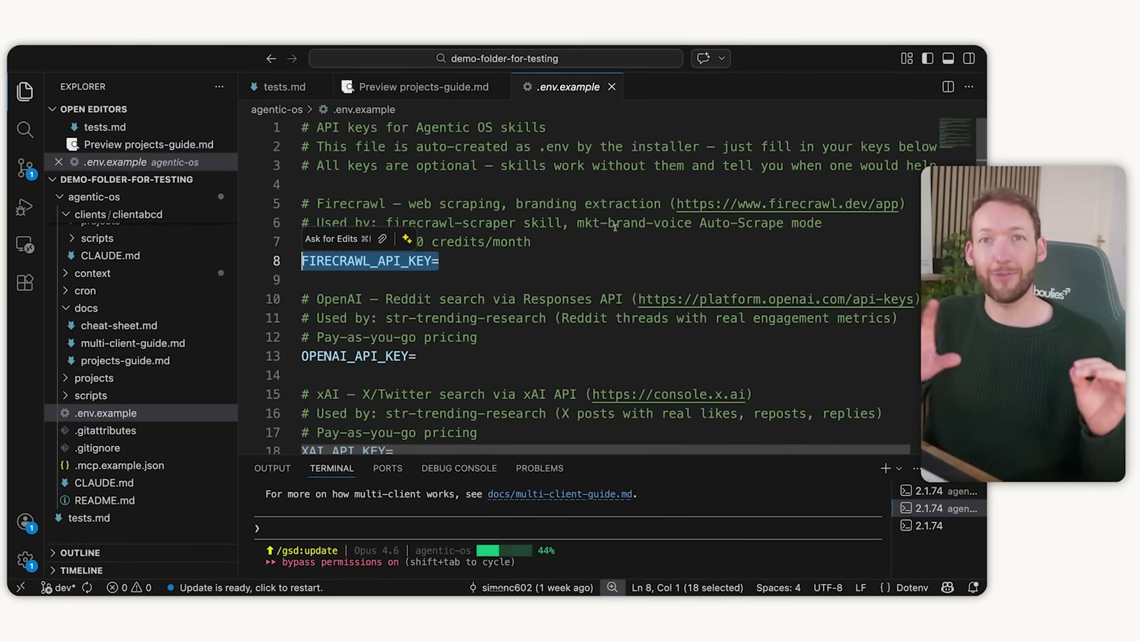Open the Search view icon
This screenshot has height=641, width=1140.
click(x=25, y=129)
